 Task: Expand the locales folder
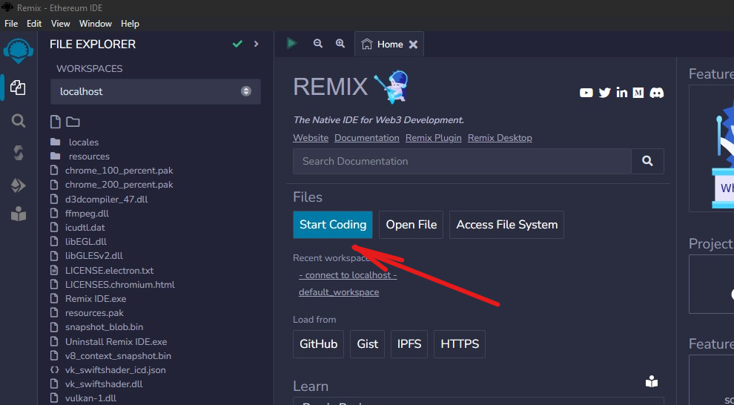click(83, 142)
